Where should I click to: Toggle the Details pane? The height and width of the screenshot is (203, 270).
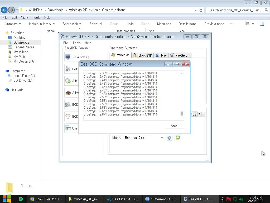point(187,24)
